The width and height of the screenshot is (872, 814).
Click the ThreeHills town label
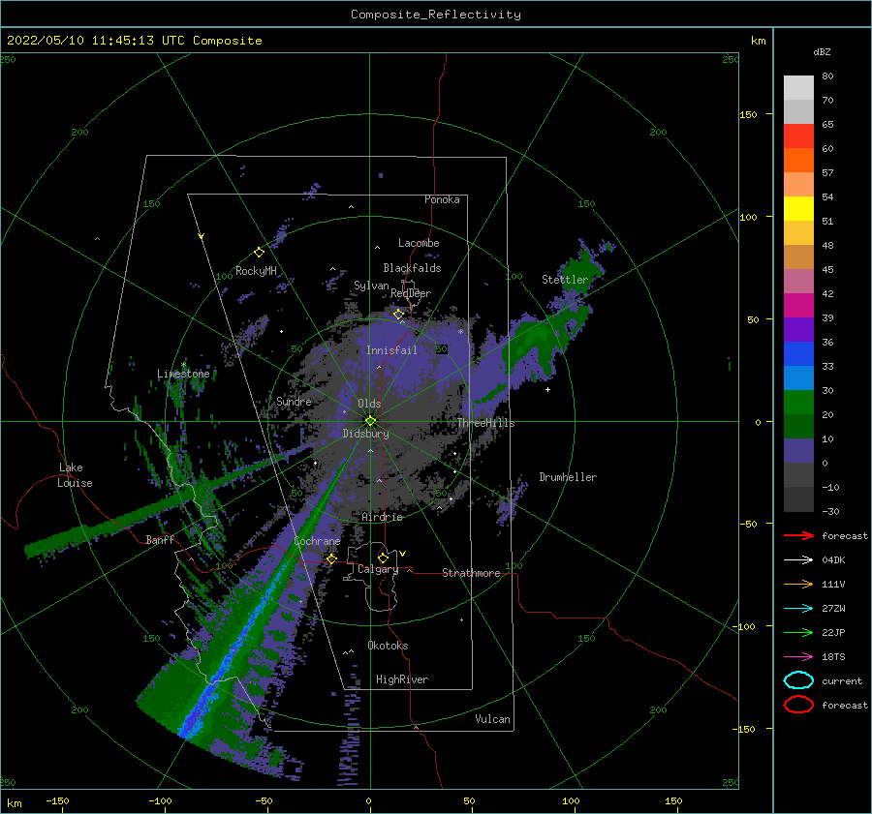[485, 423]
